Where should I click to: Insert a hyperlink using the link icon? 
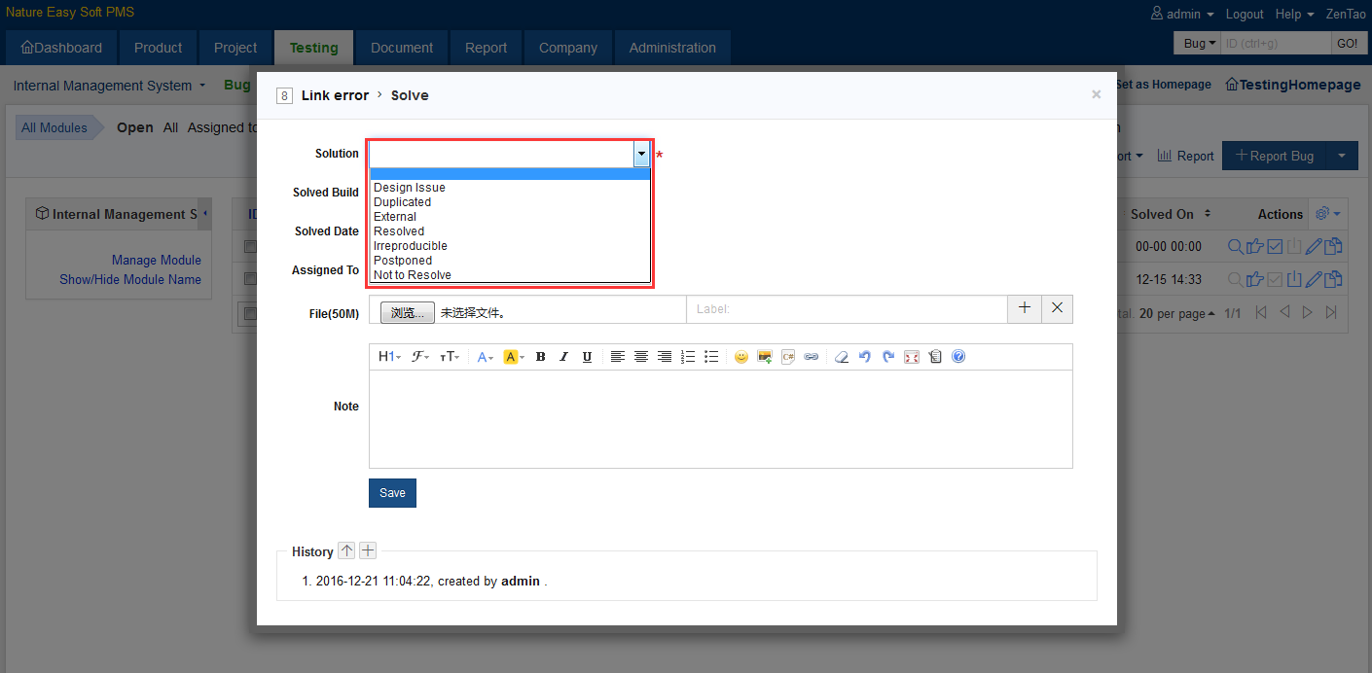812,357
